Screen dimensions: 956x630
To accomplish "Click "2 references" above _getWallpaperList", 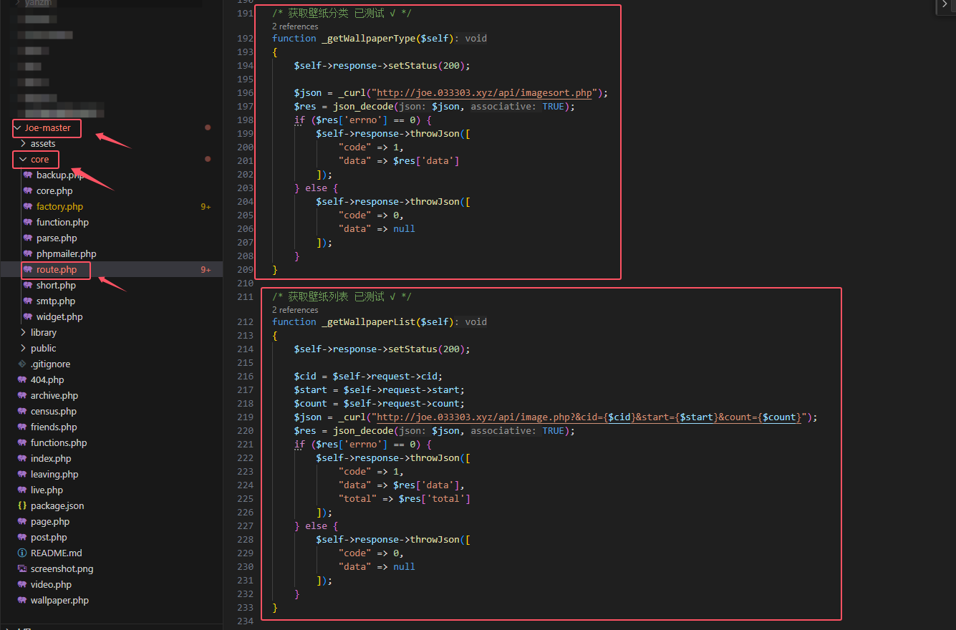I will tap(295, 310).
